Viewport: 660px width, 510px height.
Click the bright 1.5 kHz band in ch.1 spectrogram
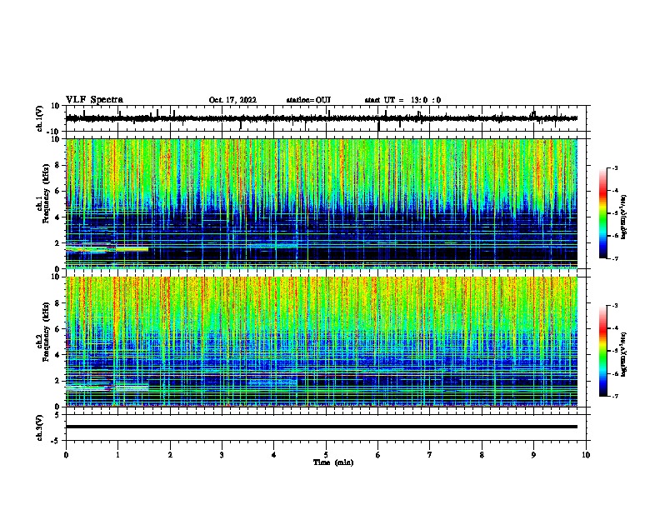point(107,249)
